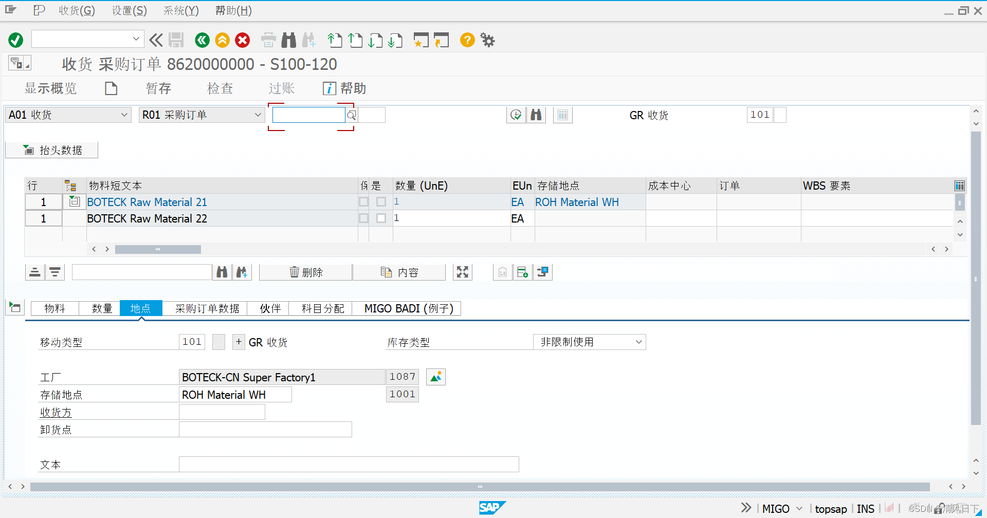Click the expand fullscreen arrows icon
Viewport: 987px width, 518px height.
point(463,272)
